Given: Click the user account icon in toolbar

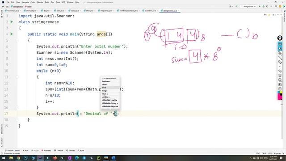Looking at the screenshot, I should [231, 6].
